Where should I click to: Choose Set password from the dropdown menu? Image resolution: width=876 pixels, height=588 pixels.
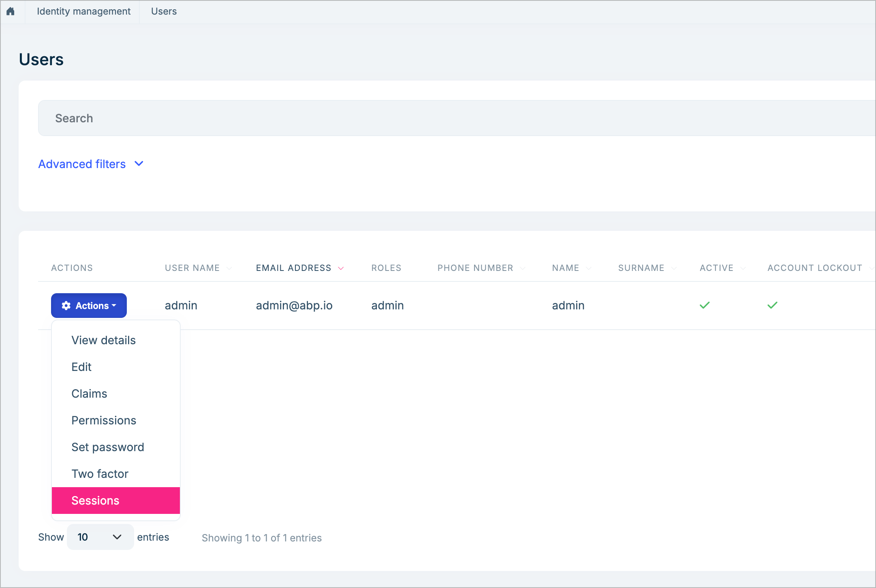(107, 447)
